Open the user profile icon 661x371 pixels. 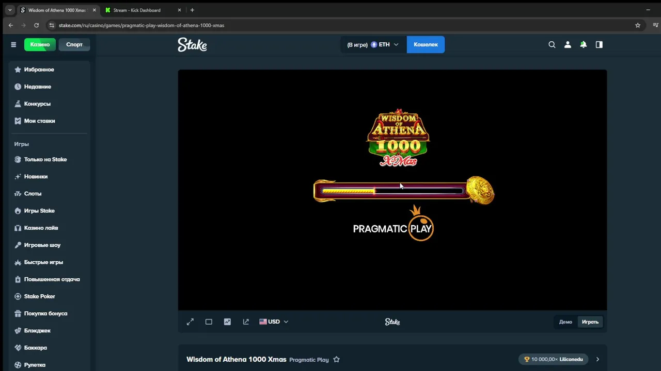pyautogui.click(x=568, y=45)
